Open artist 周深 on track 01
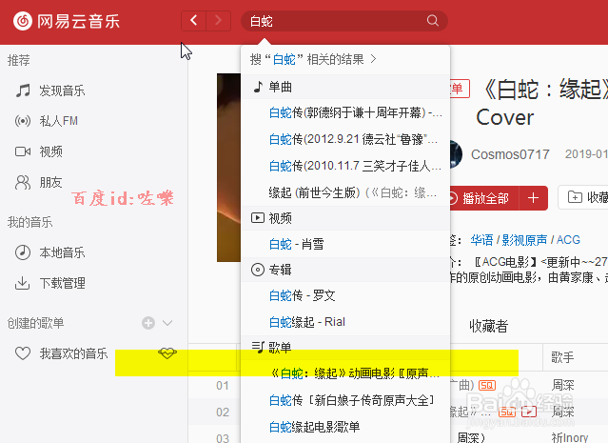 (x=562, y=385)
